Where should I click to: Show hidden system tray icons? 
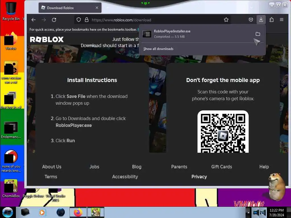(x=248, y=212)
